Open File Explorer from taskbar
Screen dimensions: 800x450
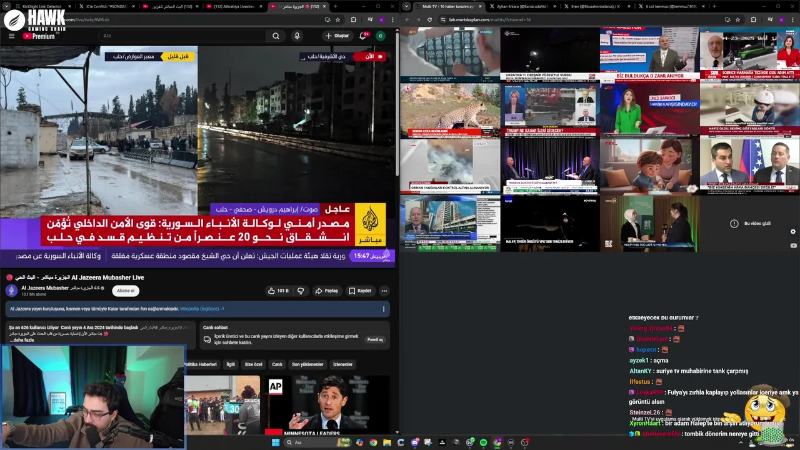pos(387,442)
